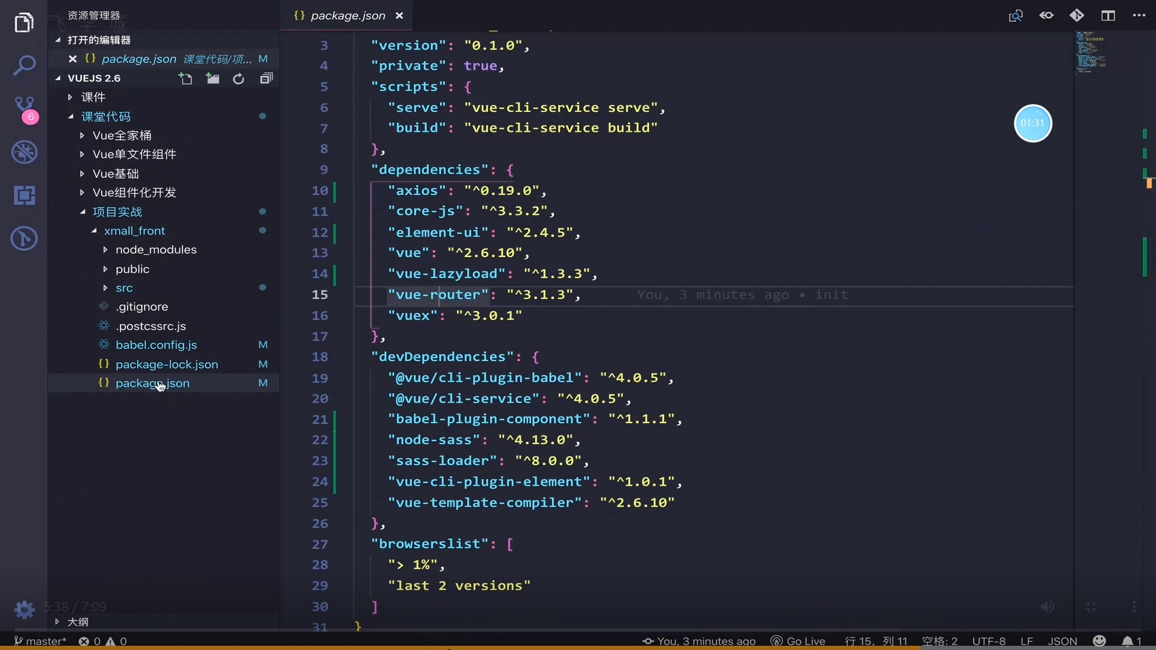Expand the node_modules folder

(x=155, y=249)
